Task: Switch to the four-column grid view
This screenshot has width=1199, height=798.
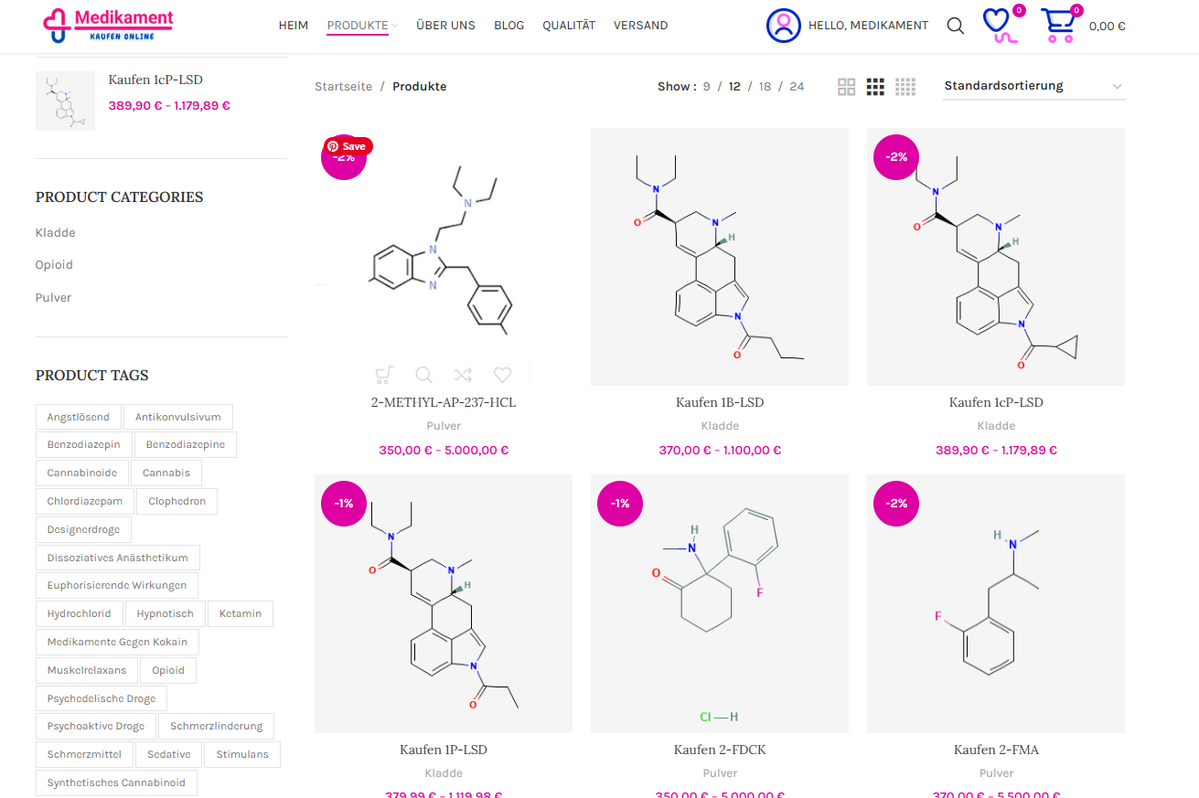Action: point(905,87)
